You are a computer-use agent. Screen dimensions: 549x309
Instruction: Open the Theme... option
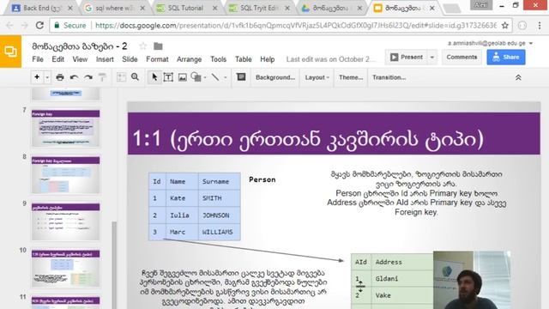pos(351,77)
